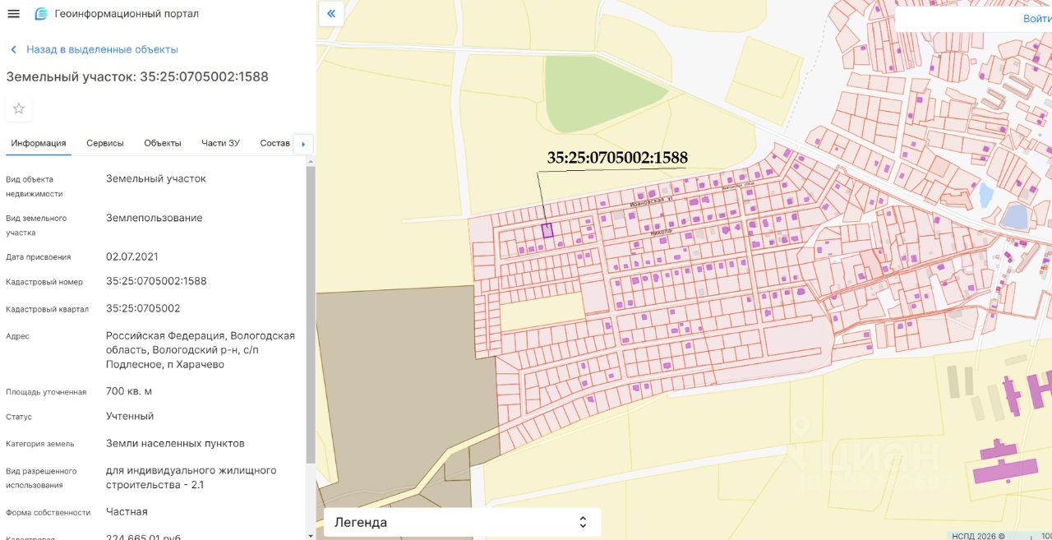The width and height of the screenshot is (1052, 540).
Task: Collapse the side panel with double-chevron button
Action: tap(331, 13)
